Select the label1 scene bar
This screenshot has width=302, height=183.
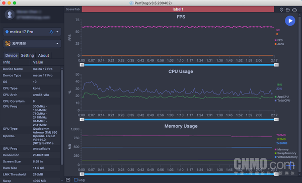178,9
